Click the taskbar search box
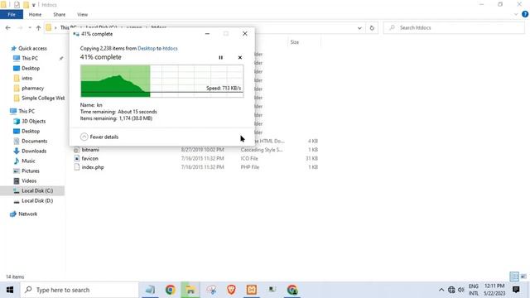The height and width of the screenshot is (298, 530). pyautogui.click(x=79, y=290)
